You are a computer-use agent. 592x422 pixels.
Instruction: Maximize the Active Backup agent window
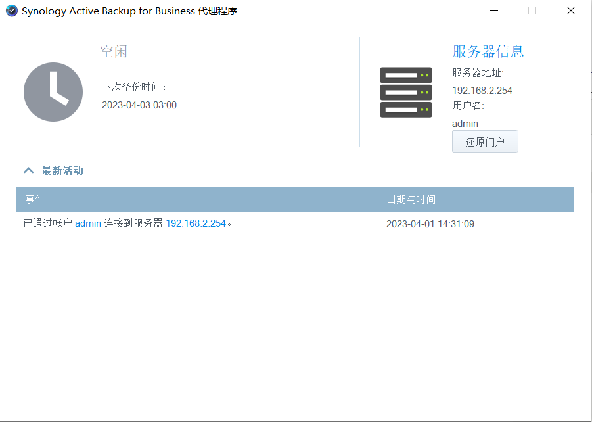coord(532,11)
